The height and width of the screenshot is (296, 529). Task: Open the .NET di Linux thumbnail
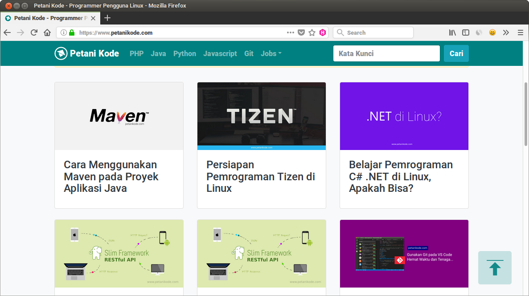click(404, 116)
